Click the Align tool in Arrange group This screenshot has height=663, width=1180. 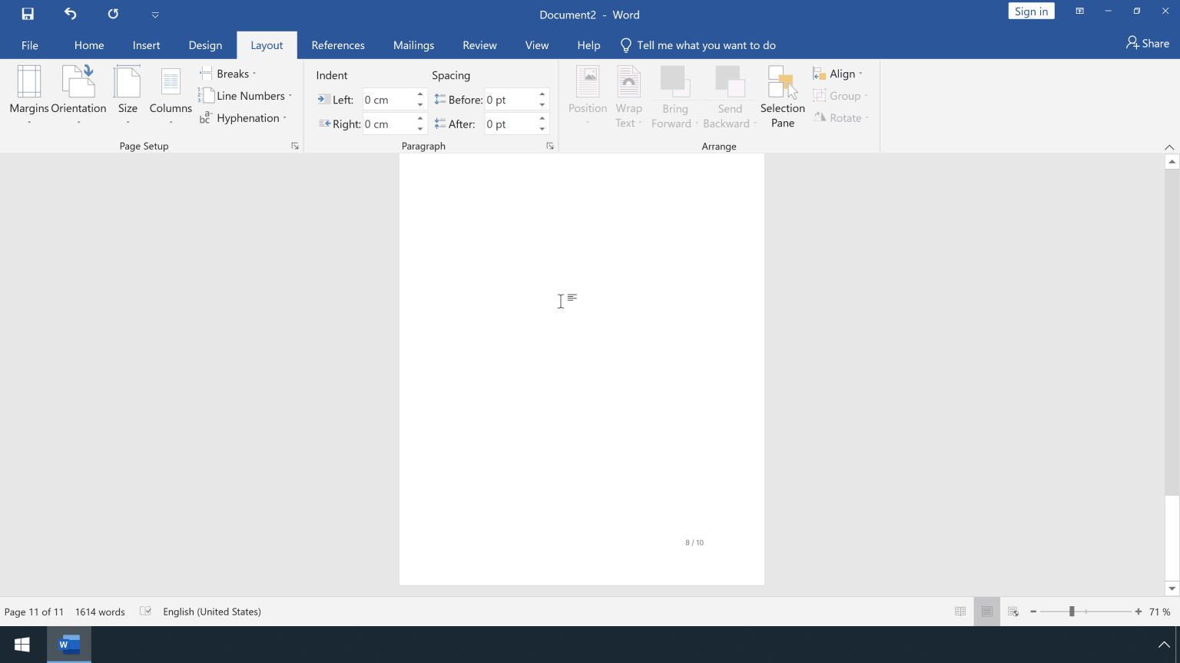(838, 73)
